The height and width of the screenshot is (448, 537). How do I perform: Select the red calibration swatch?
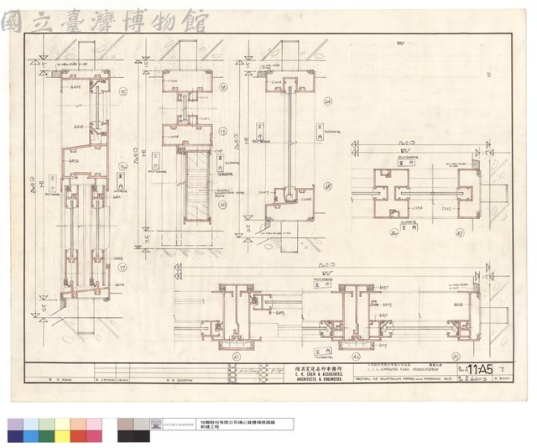coord(78,436)
